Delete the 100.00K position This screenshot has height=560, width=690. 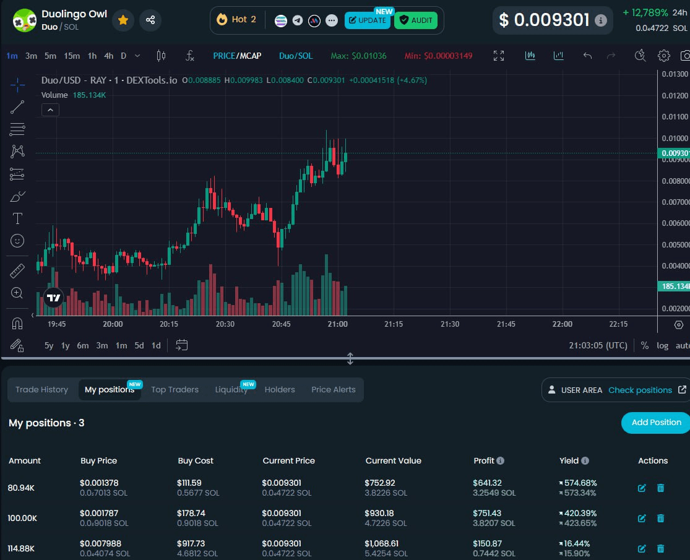(660, 518)
